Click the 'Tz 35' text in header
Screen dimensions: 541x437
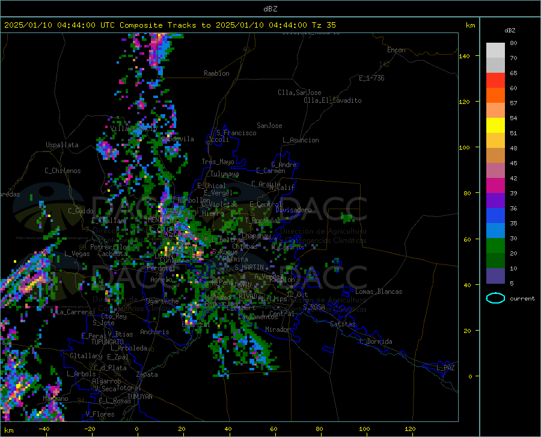click(323, 25)
